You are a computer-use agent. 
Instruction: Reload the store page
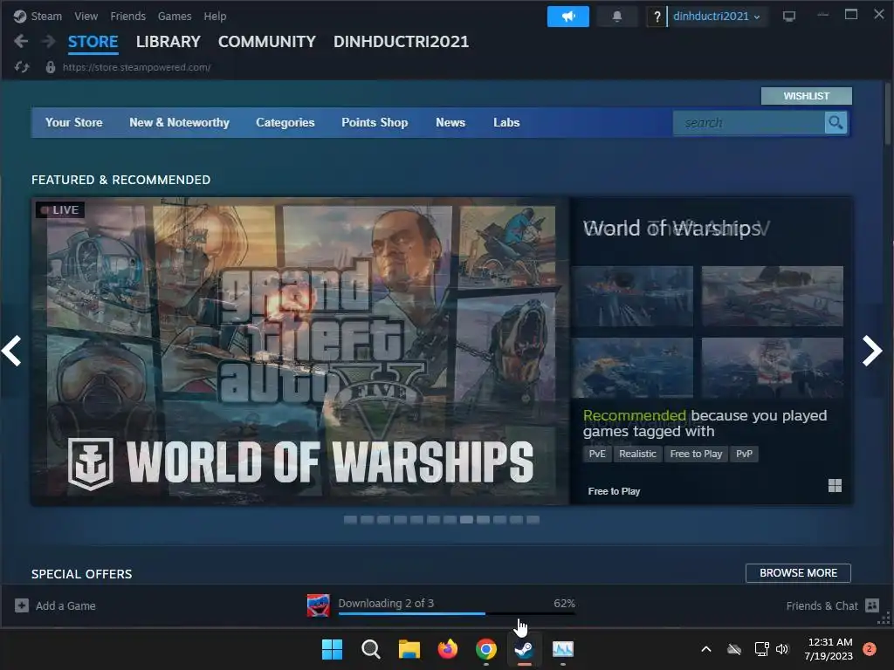[x=22, y=67]
